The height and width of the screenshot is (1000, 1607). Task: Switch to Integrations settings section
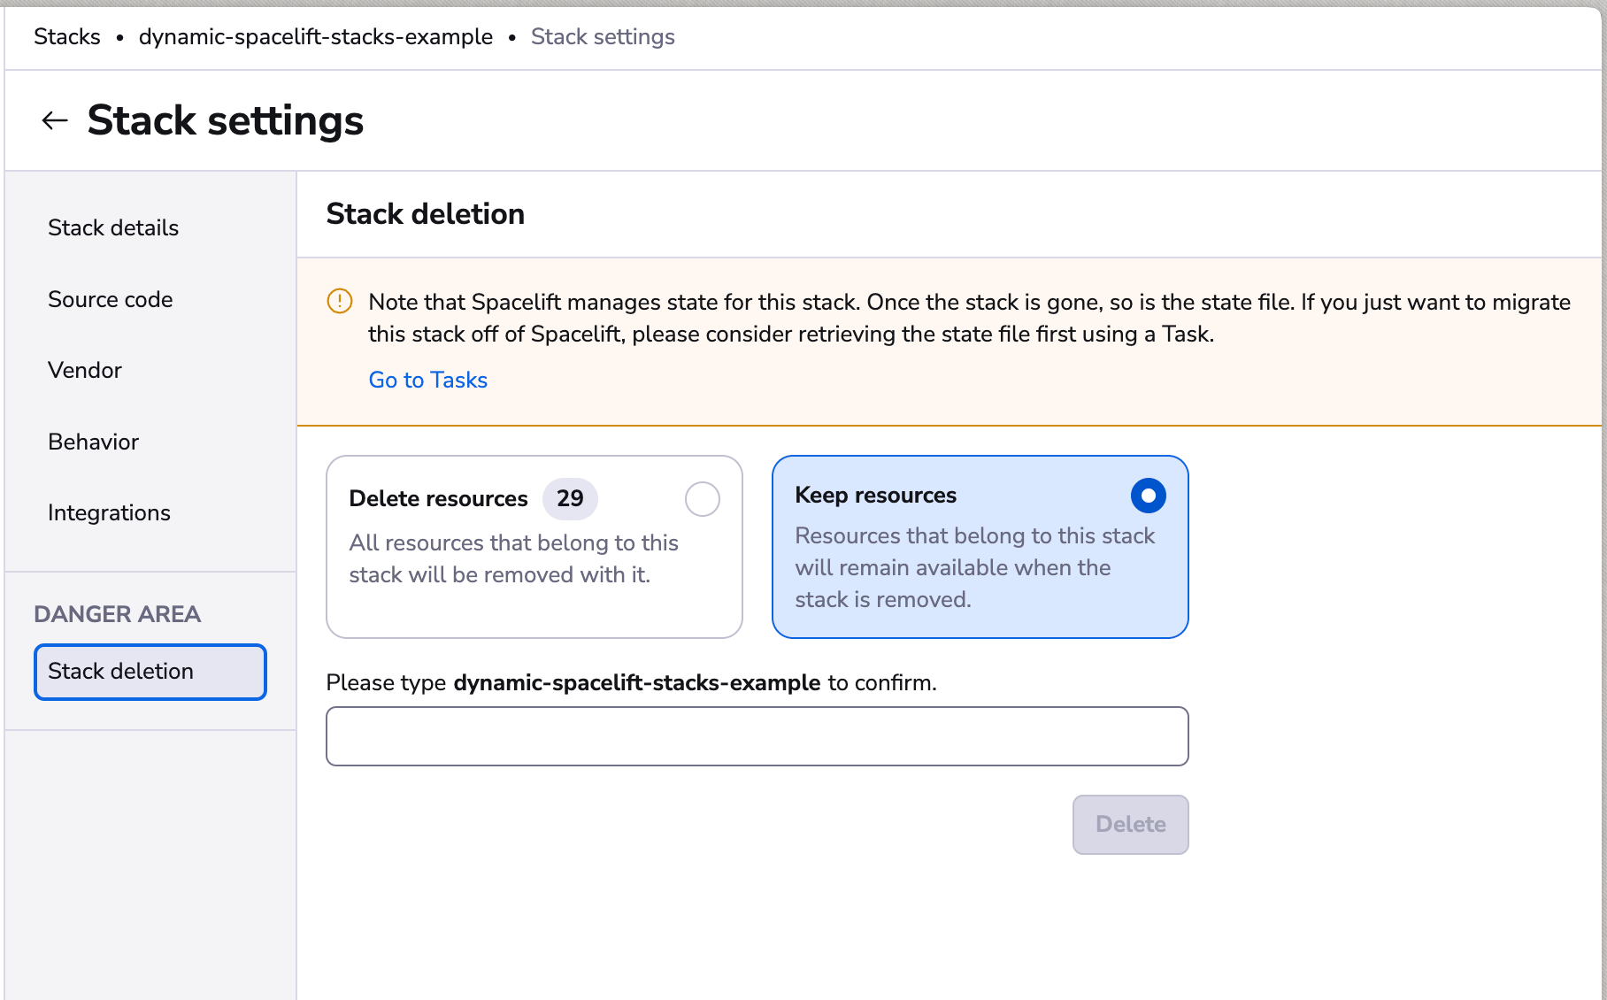coord(109,512)
